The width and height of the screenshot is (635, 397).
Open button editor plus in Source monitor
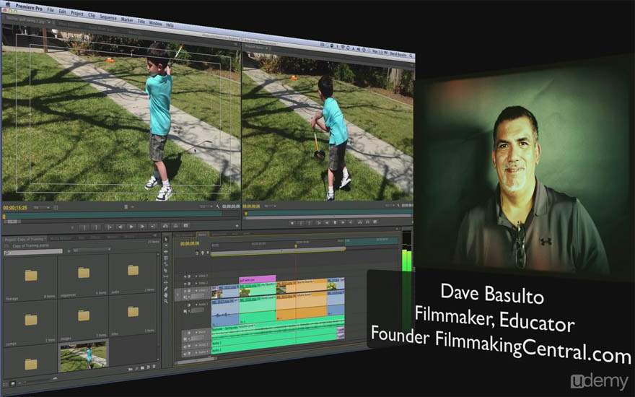tap(237, 226)
